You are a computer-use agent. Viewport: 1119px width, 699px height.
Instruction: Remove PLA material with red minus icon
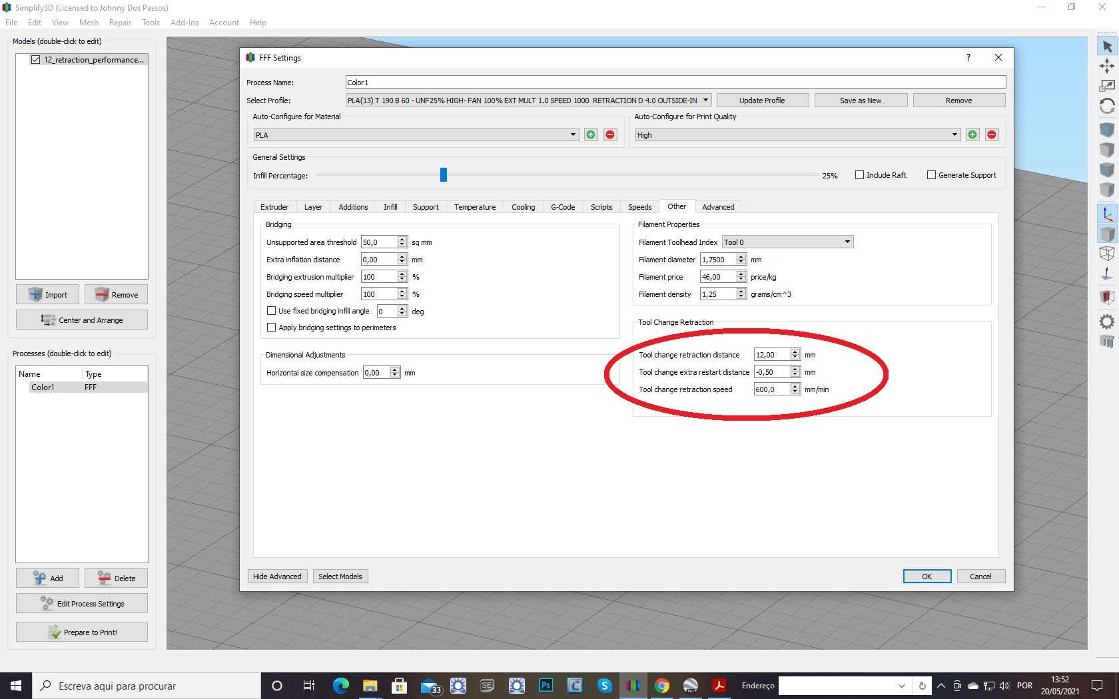tap(610, 134)
